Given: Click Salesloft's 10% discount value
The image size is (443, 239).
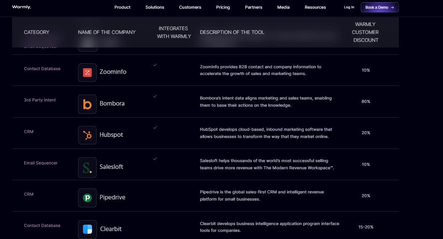Looking at the screenshot, I should (x=366, y=164).
